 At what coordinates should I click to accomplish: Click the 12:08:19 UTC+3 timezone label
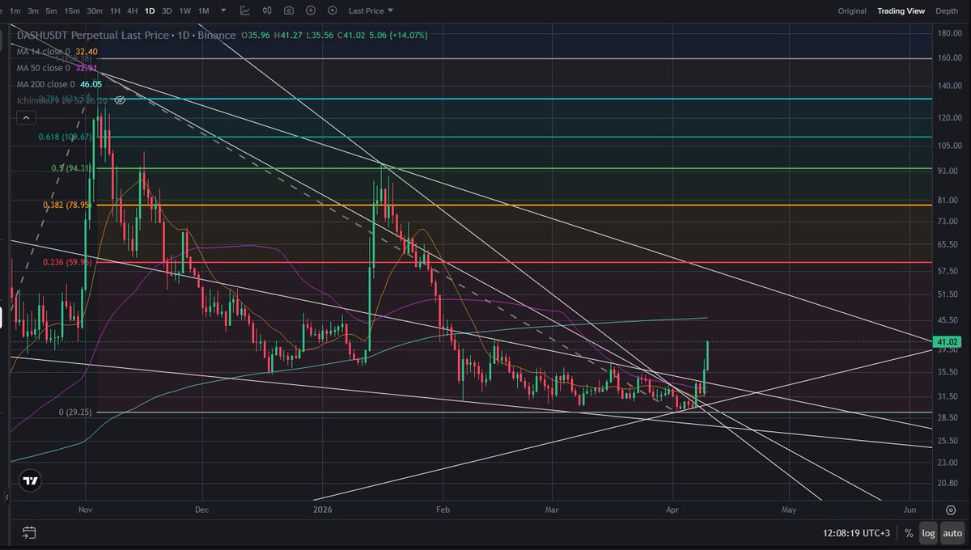[856, 534]
